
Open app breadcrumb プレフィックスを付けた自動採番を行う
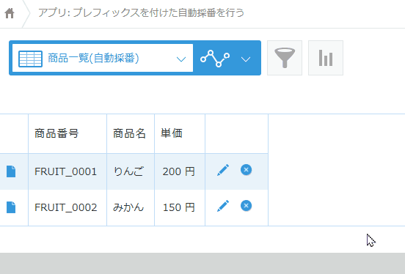tap(141, 12)
